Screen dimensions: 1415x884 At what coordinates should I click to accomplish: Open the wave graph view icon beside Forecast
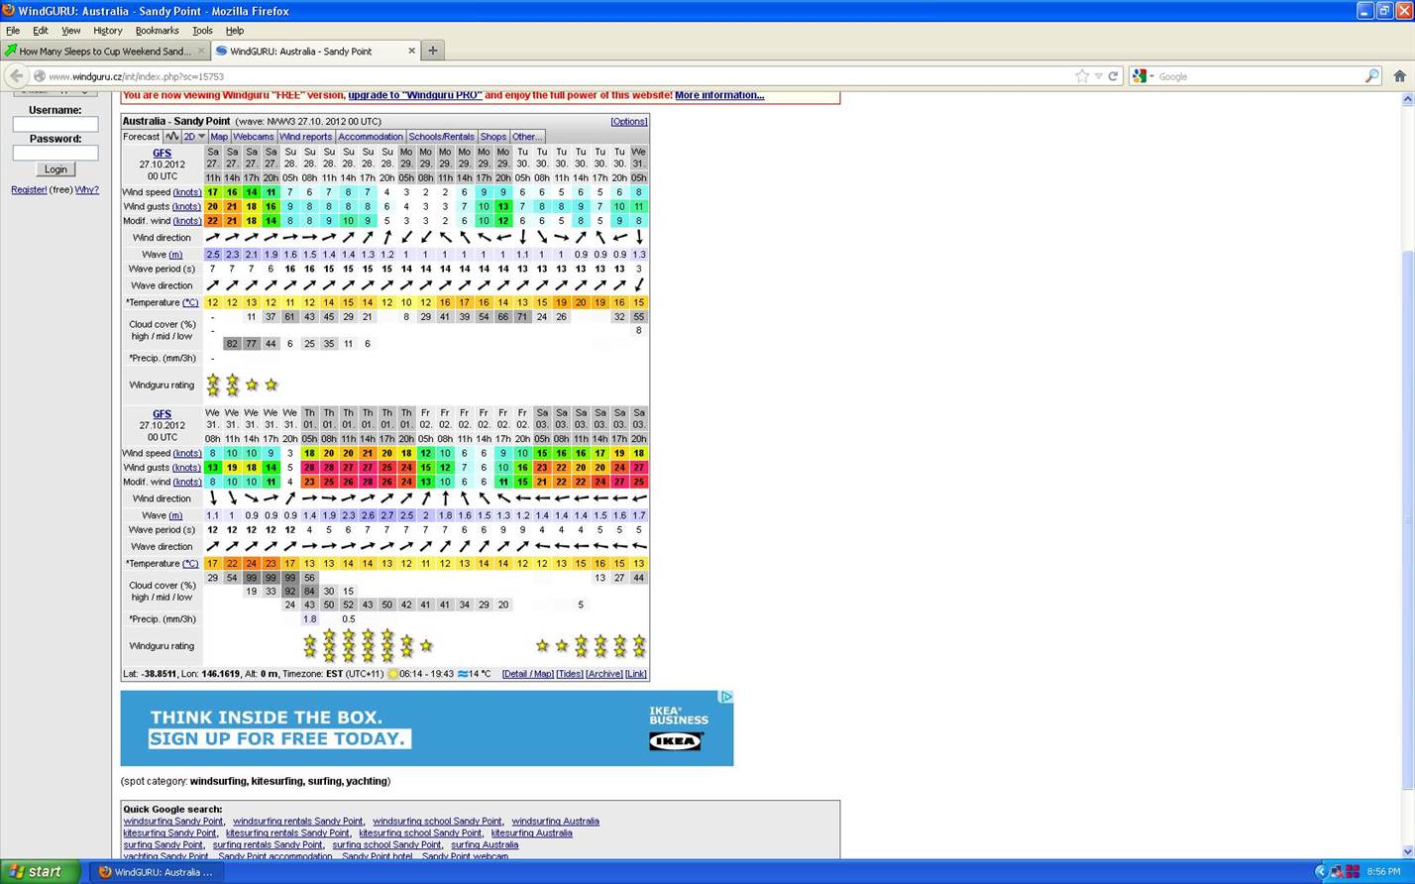(171, 137)
